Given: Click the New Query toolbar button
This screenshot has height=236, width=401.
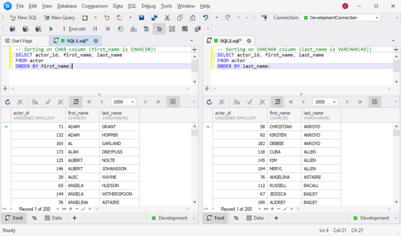Looking at the screenshot, I should click(x=59, y=18).
